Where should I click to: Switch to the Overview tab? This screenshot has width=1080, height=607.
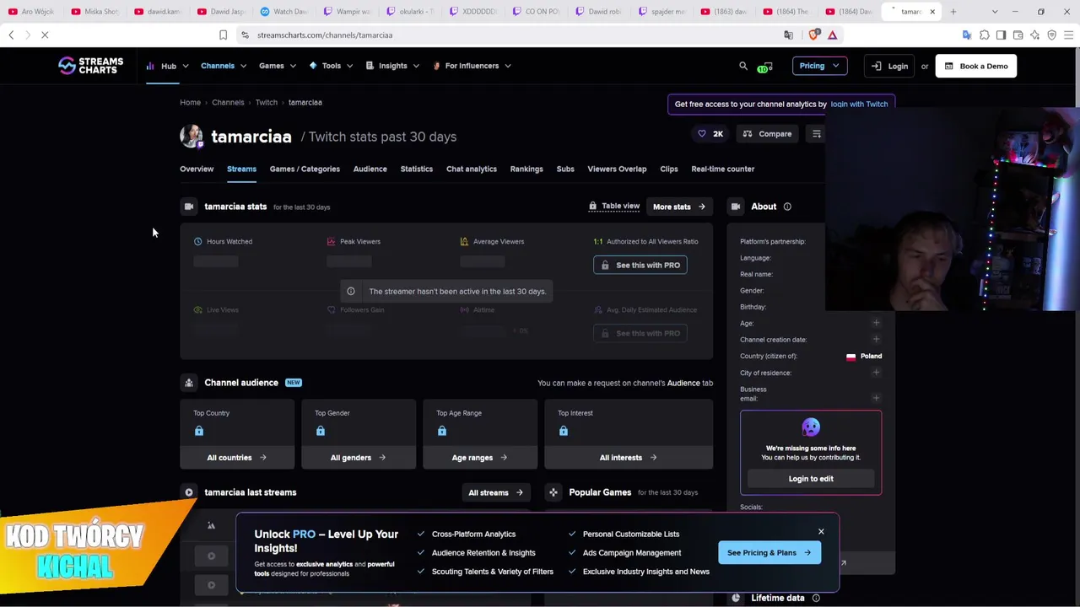(x=197, y=169)
